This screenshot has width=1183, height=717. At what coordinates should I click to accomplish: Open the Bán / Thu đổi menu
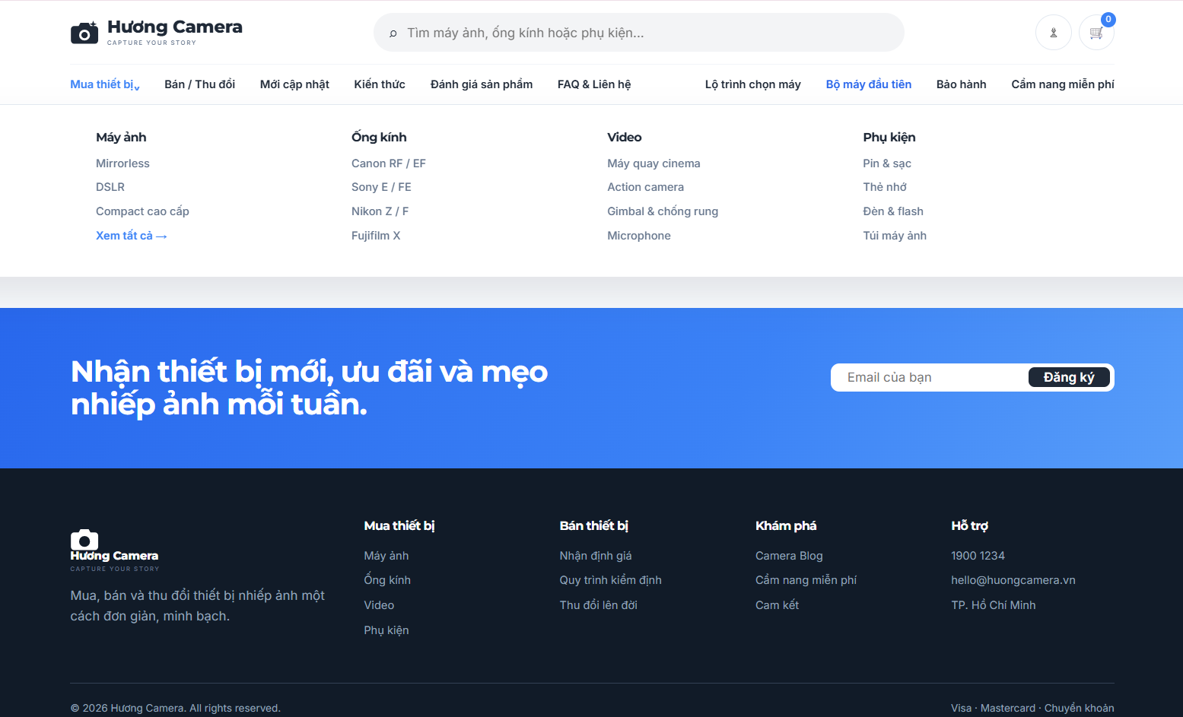199,84
